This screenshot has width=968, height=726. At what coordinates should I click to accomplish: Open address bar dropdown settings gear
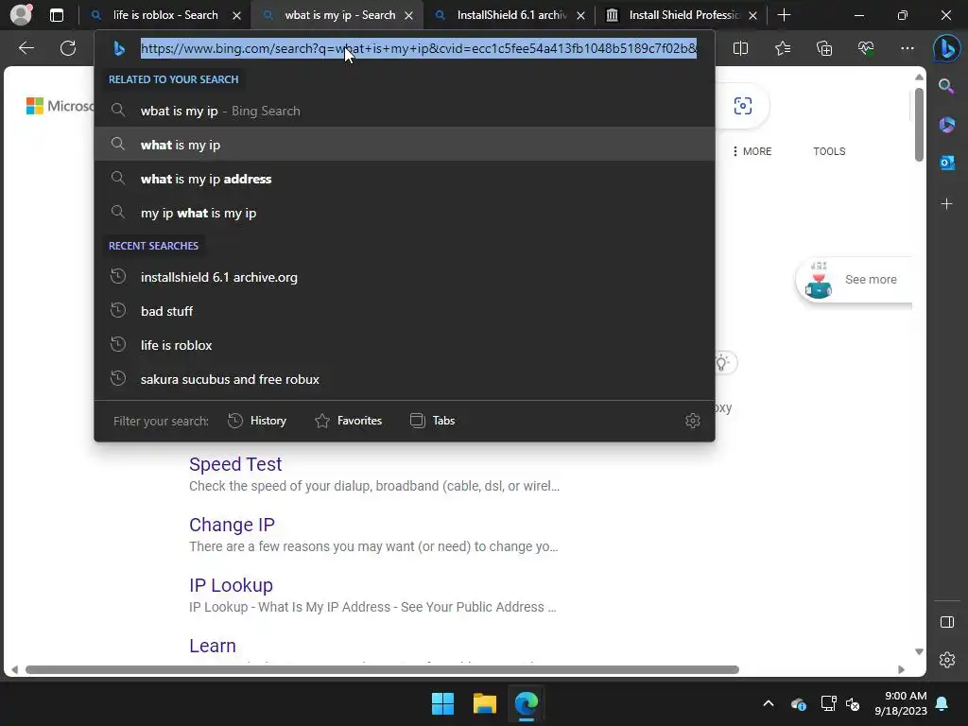point(693,421)
